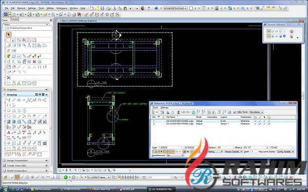Image resolution: width=308 pixels, height=192 pixels.
Task: Click the active color swatch in Attributes toolbar
Action: coord(191,8)
